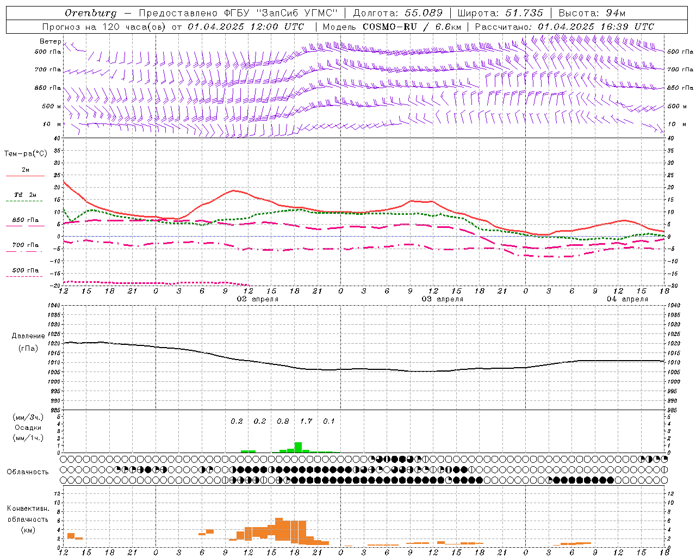The height and width of the screenshot is (557, 696).
Task: Select the longitude value "Долгота: 55.089"
Action: click(398, 13)
